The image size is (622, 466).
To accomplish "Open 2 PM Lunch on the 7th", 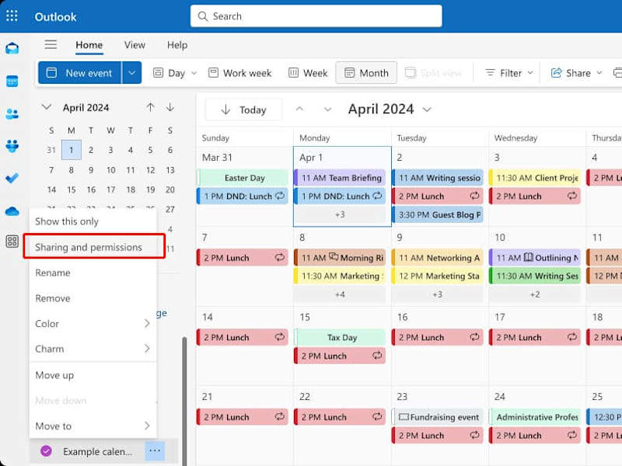I will coord(243,258).
